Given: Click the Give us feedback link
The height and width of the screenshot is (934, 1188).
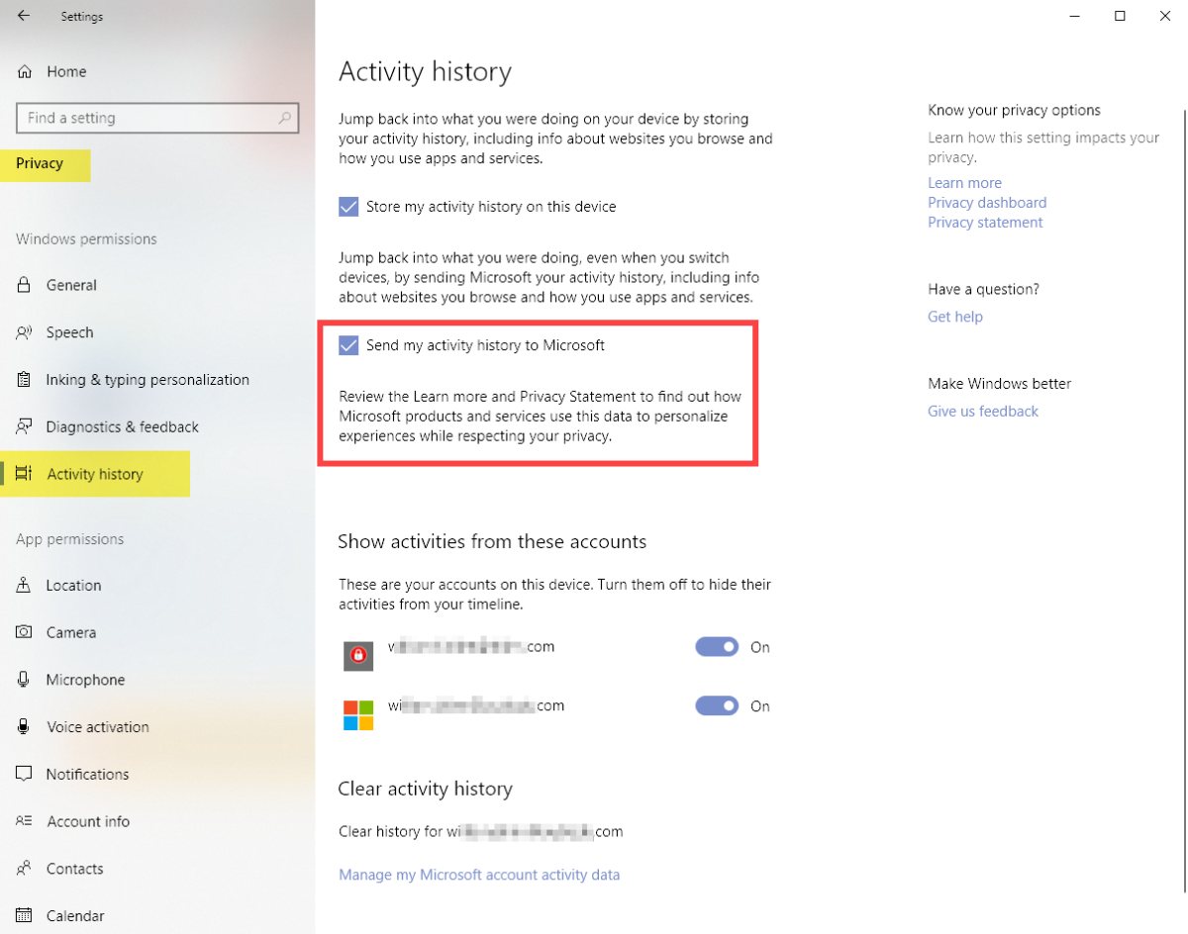Looking at the screenshot, I should [x=983, y=412].
